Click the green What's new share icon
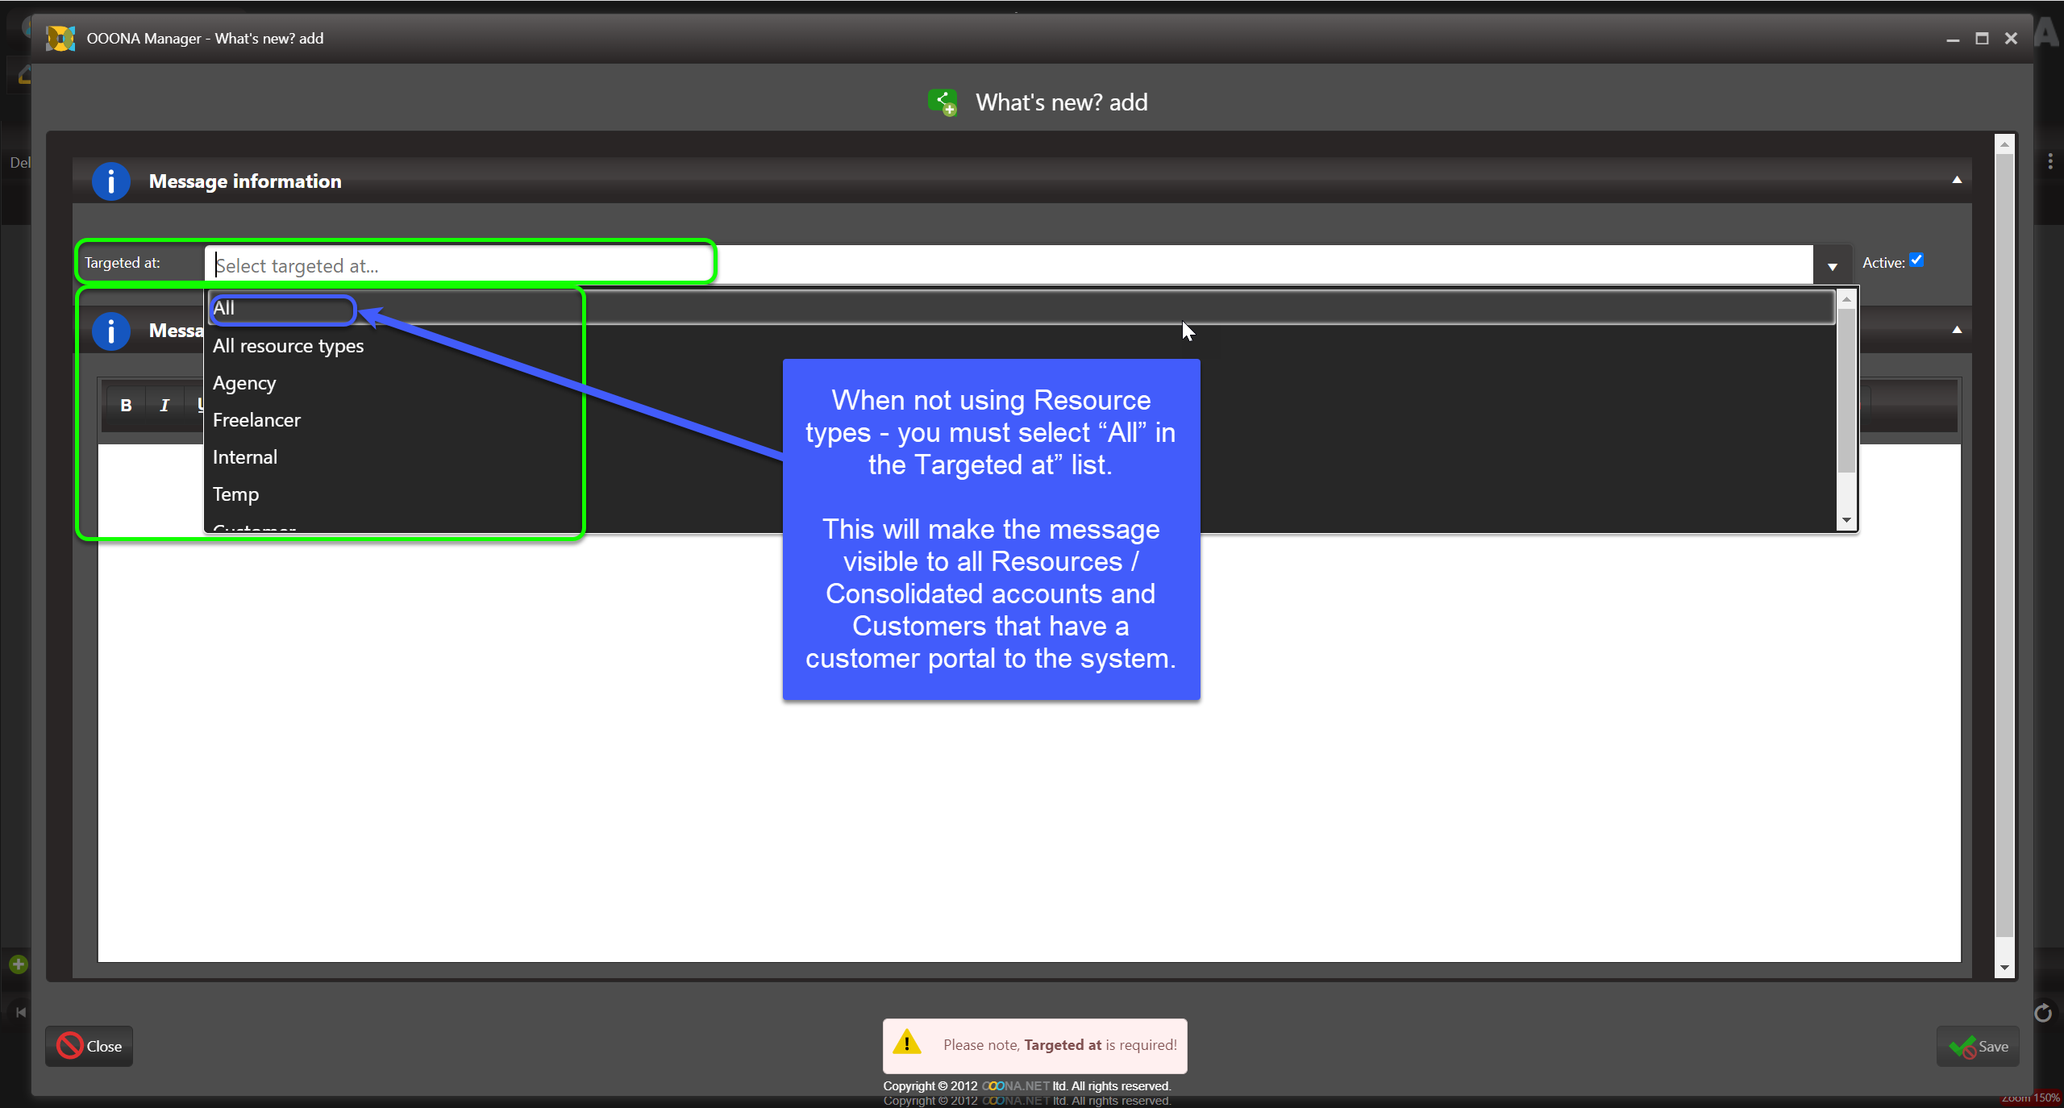Image resolution: width=2064 pixels, height=1108 pixels. (942, 102)
